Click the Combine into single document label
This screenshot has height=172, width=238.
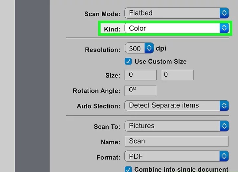tap(181, 169)
